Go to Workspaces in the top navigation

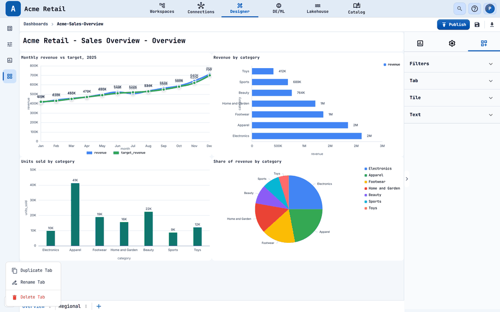[x=162, y=9]
